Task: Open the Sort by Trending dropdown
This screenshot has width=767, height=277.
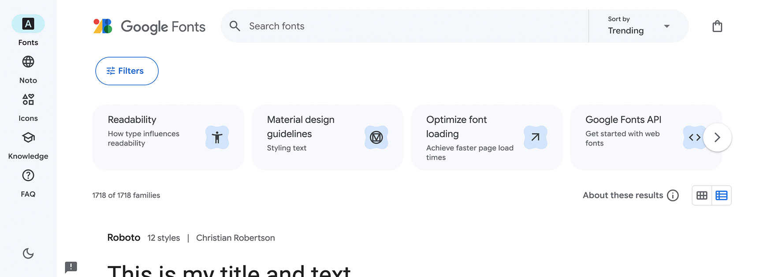Action: [x=638, y=26]
